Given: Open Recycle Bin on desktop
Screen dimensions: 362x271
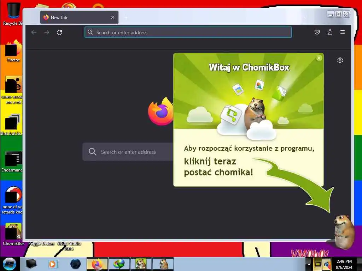Looking at the screenshot, I should coord(13,13).
